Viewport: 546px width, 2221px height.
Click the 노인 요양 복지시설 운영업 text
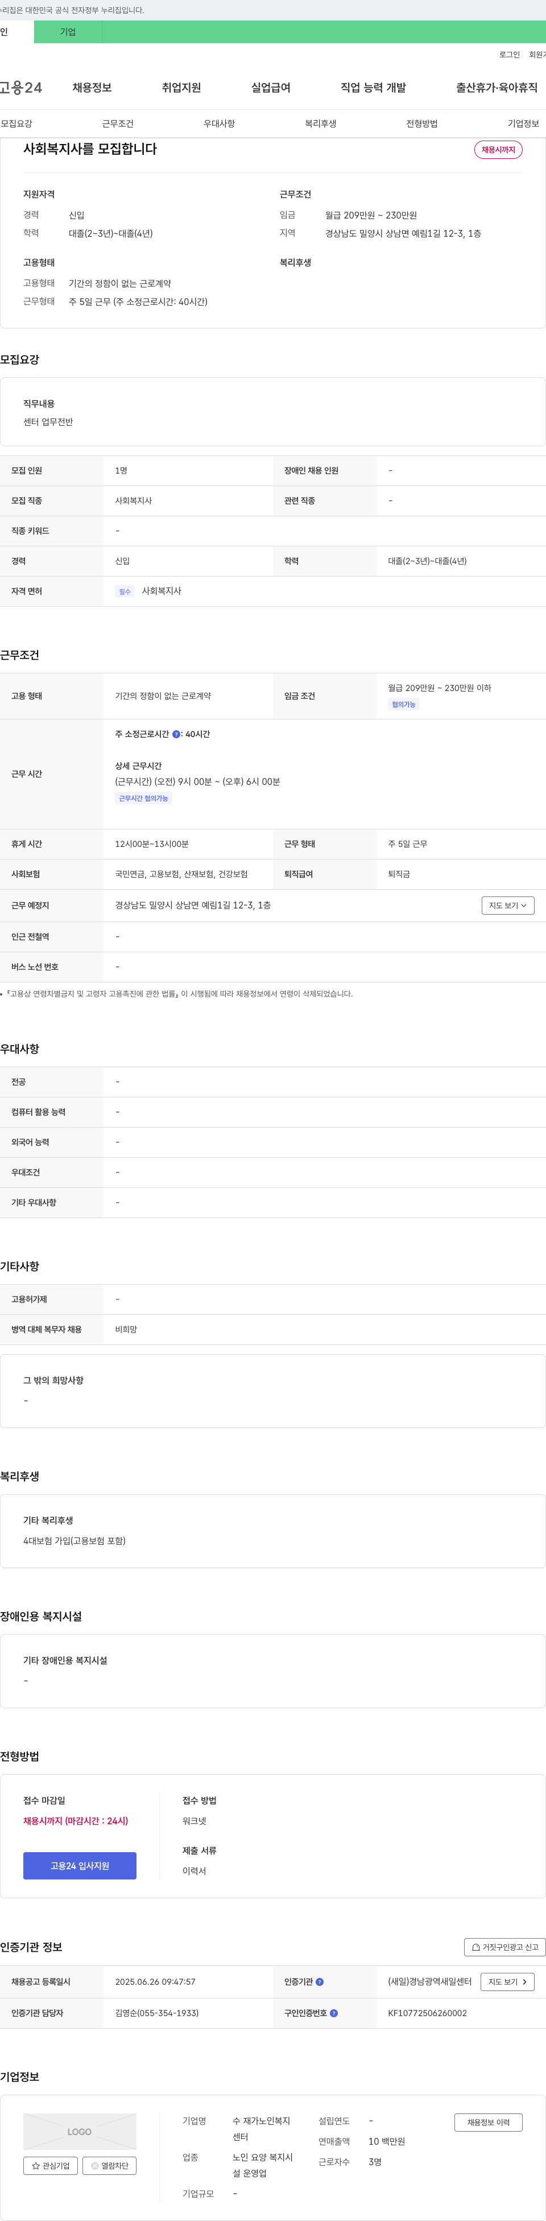tap(263, 2165)
